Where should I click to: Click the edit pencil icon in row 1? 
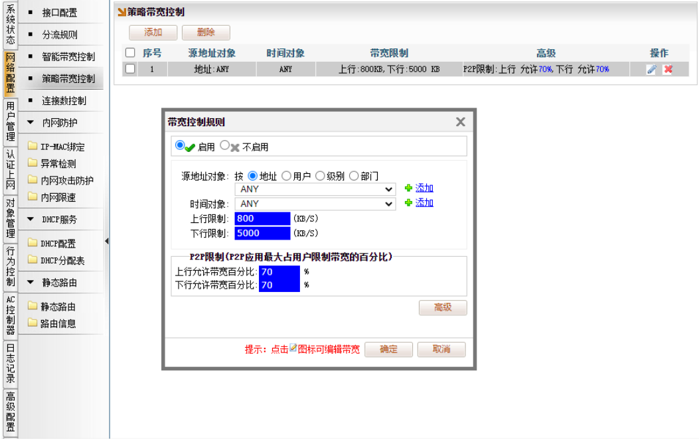pos(651,69)
